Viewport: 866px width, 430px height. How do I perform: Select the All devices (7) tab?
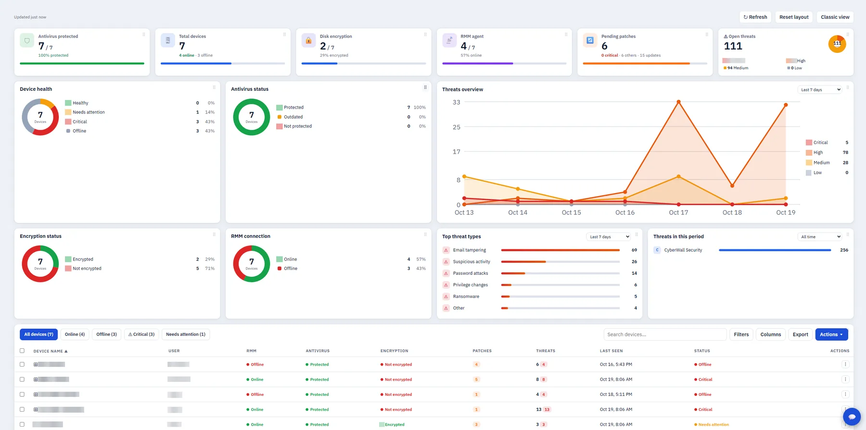click(x=39, y=334)
